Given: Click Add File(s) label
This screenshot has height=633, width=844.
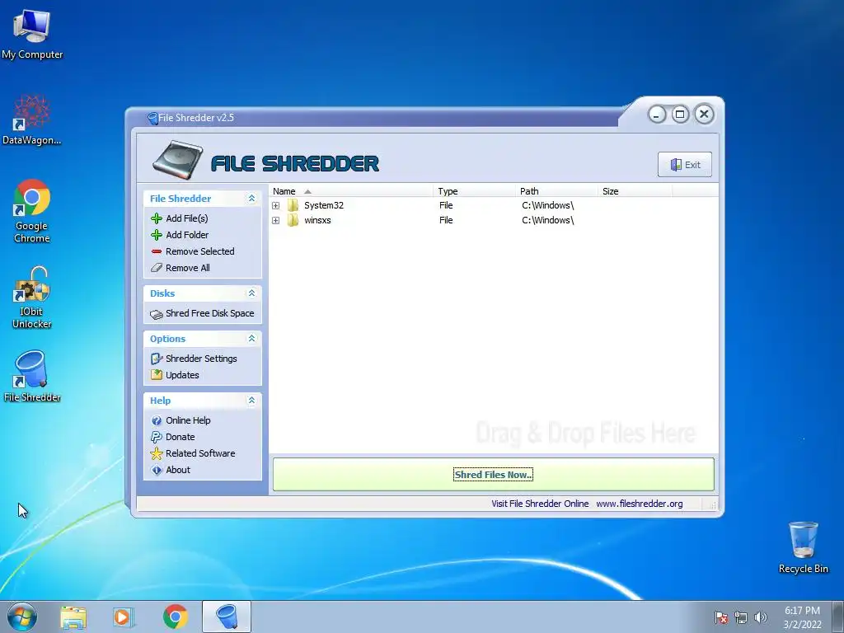Looking at the screenshot, I should pyautogui.click(x=187, y=218).
